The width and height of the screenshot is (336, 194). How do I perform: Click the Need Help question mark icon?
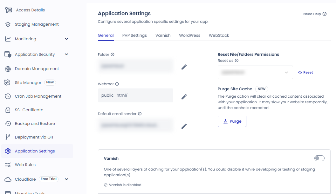tap(325, 14)
